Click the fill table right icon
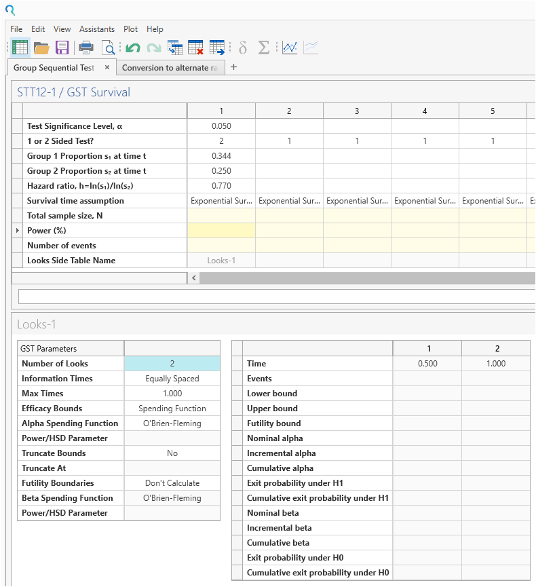The height and width of the screenshot is (587, 536). click(175, 48)
